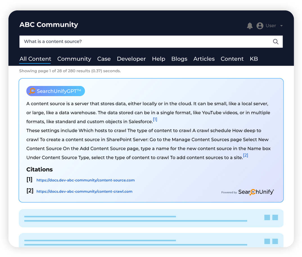Screen dimensions: 302x257
Task: Follow inline citation [1] after Salesforce
Action: point(155,119)
